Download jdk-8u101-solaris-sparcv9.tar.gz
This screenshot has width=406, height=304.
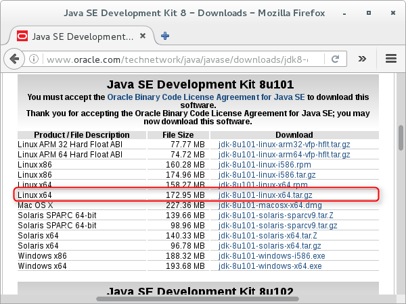[278, 226]
